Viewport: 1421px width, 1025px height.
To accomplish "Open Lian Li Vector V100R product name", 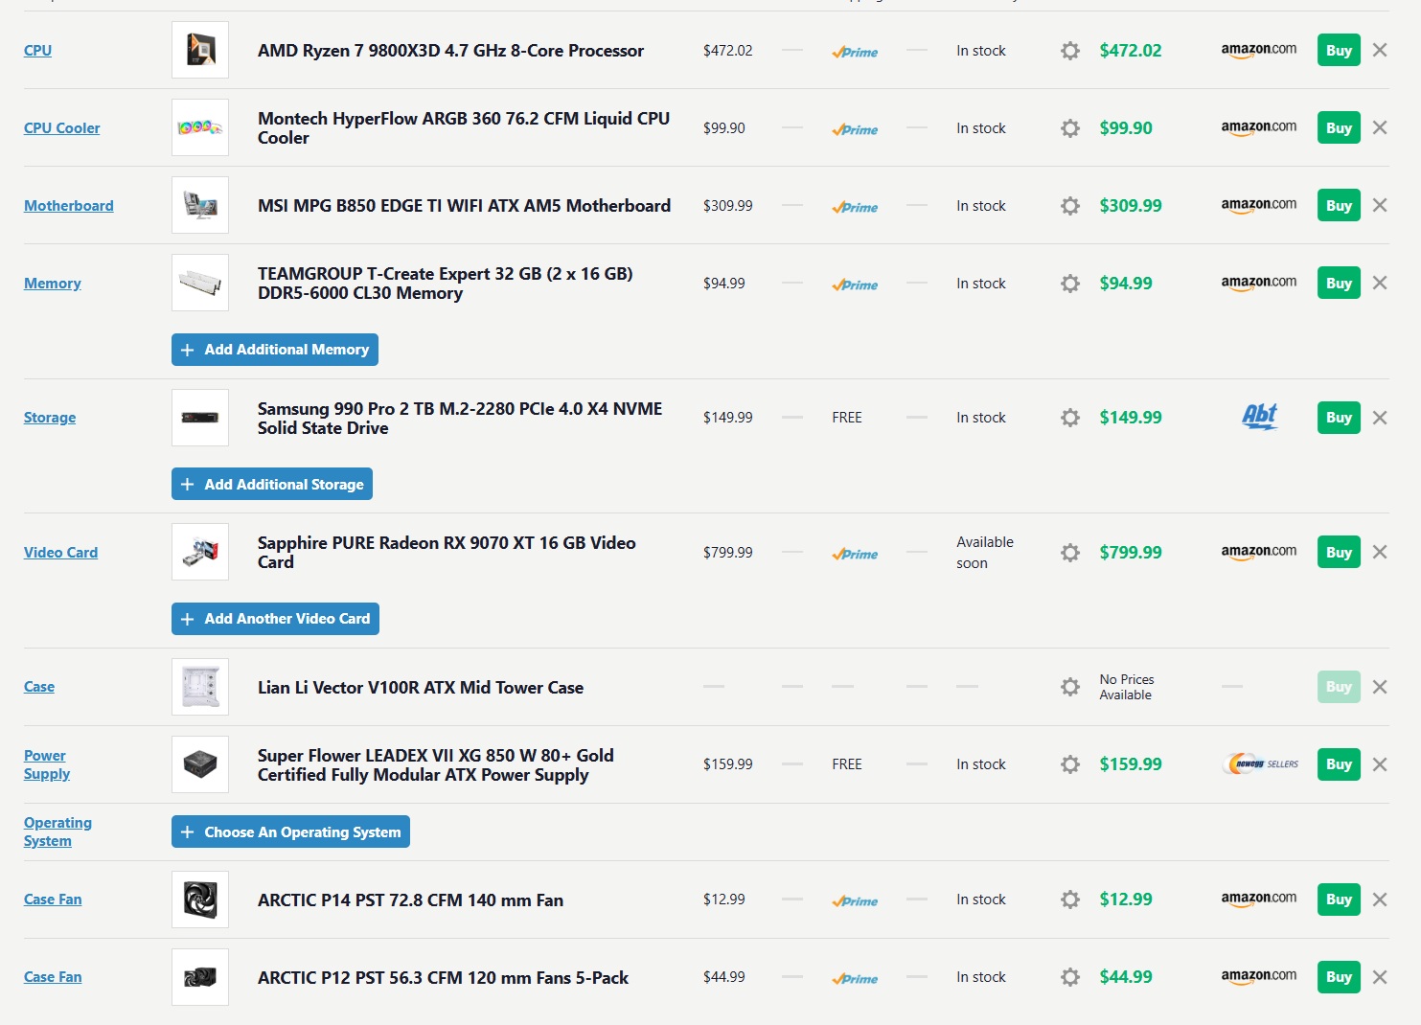I will click(421, 688).
